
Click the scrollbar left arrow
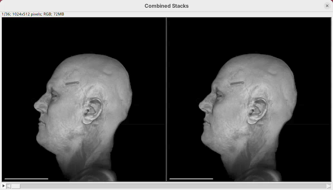9,186
